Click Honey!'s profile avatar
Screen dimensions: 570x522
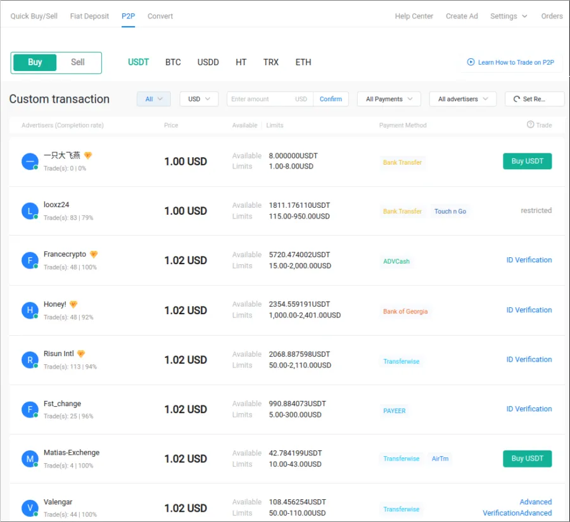[30, 310]
